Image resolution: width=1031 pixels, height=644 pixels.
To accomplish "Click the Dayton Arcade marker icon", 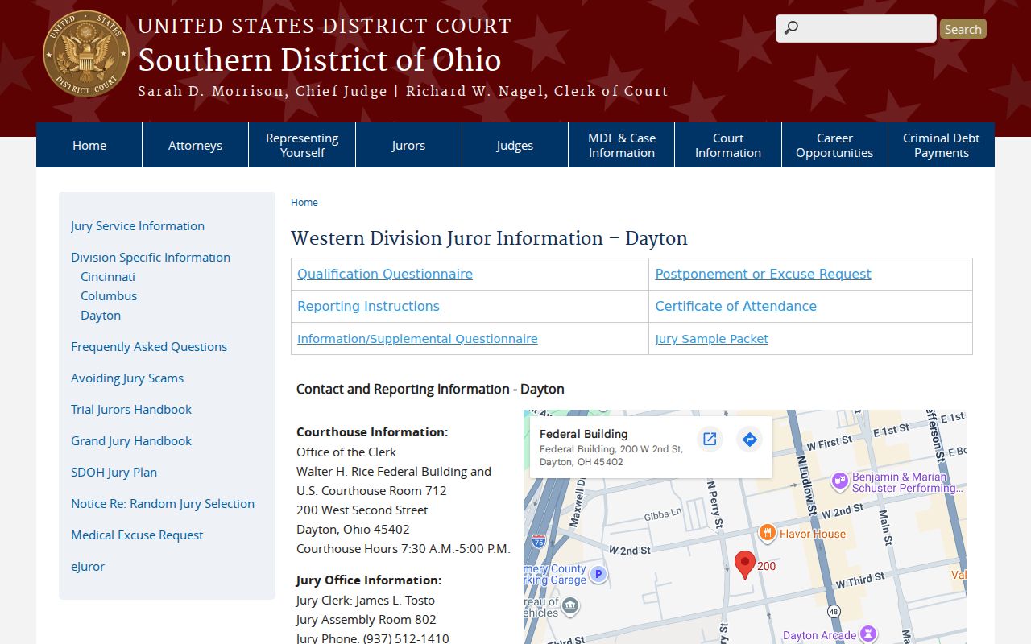I will (x=867, y=634).
